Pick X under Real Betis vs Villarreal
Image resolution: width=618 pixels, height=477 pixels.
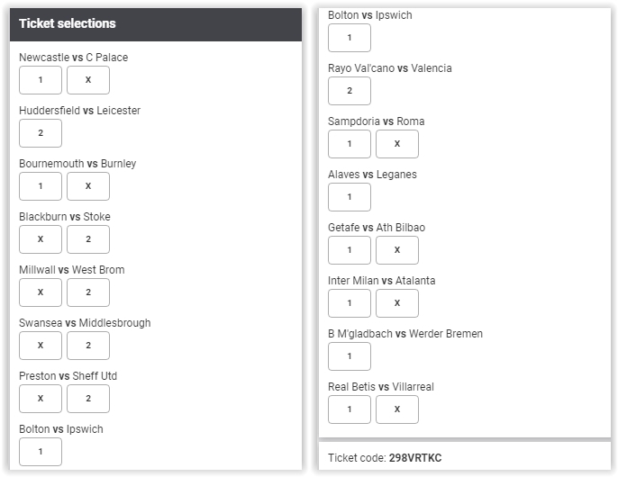pyautogui.click(x=397, y=409)
